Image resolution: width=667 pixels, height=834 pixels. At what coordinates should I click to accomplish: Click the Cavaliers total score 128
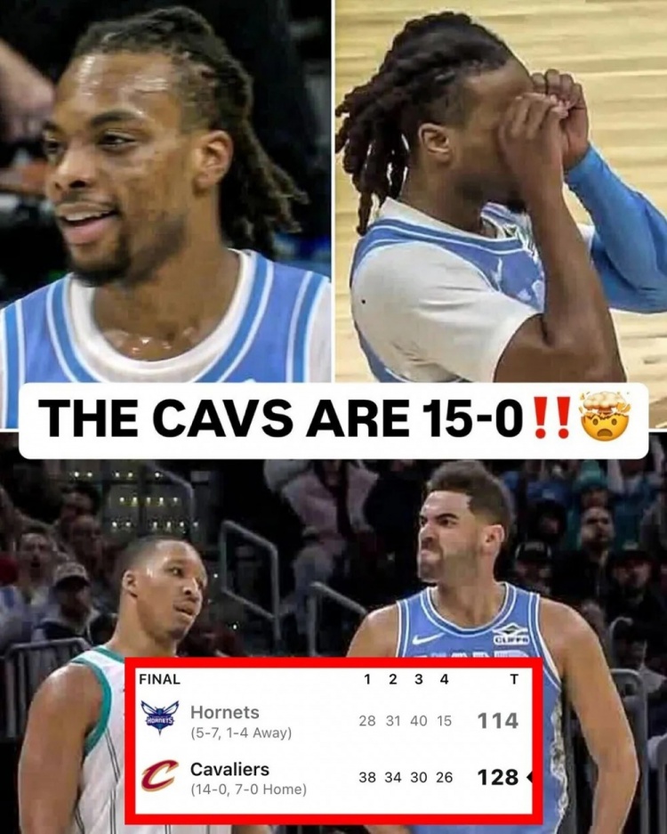pos(498,777)
